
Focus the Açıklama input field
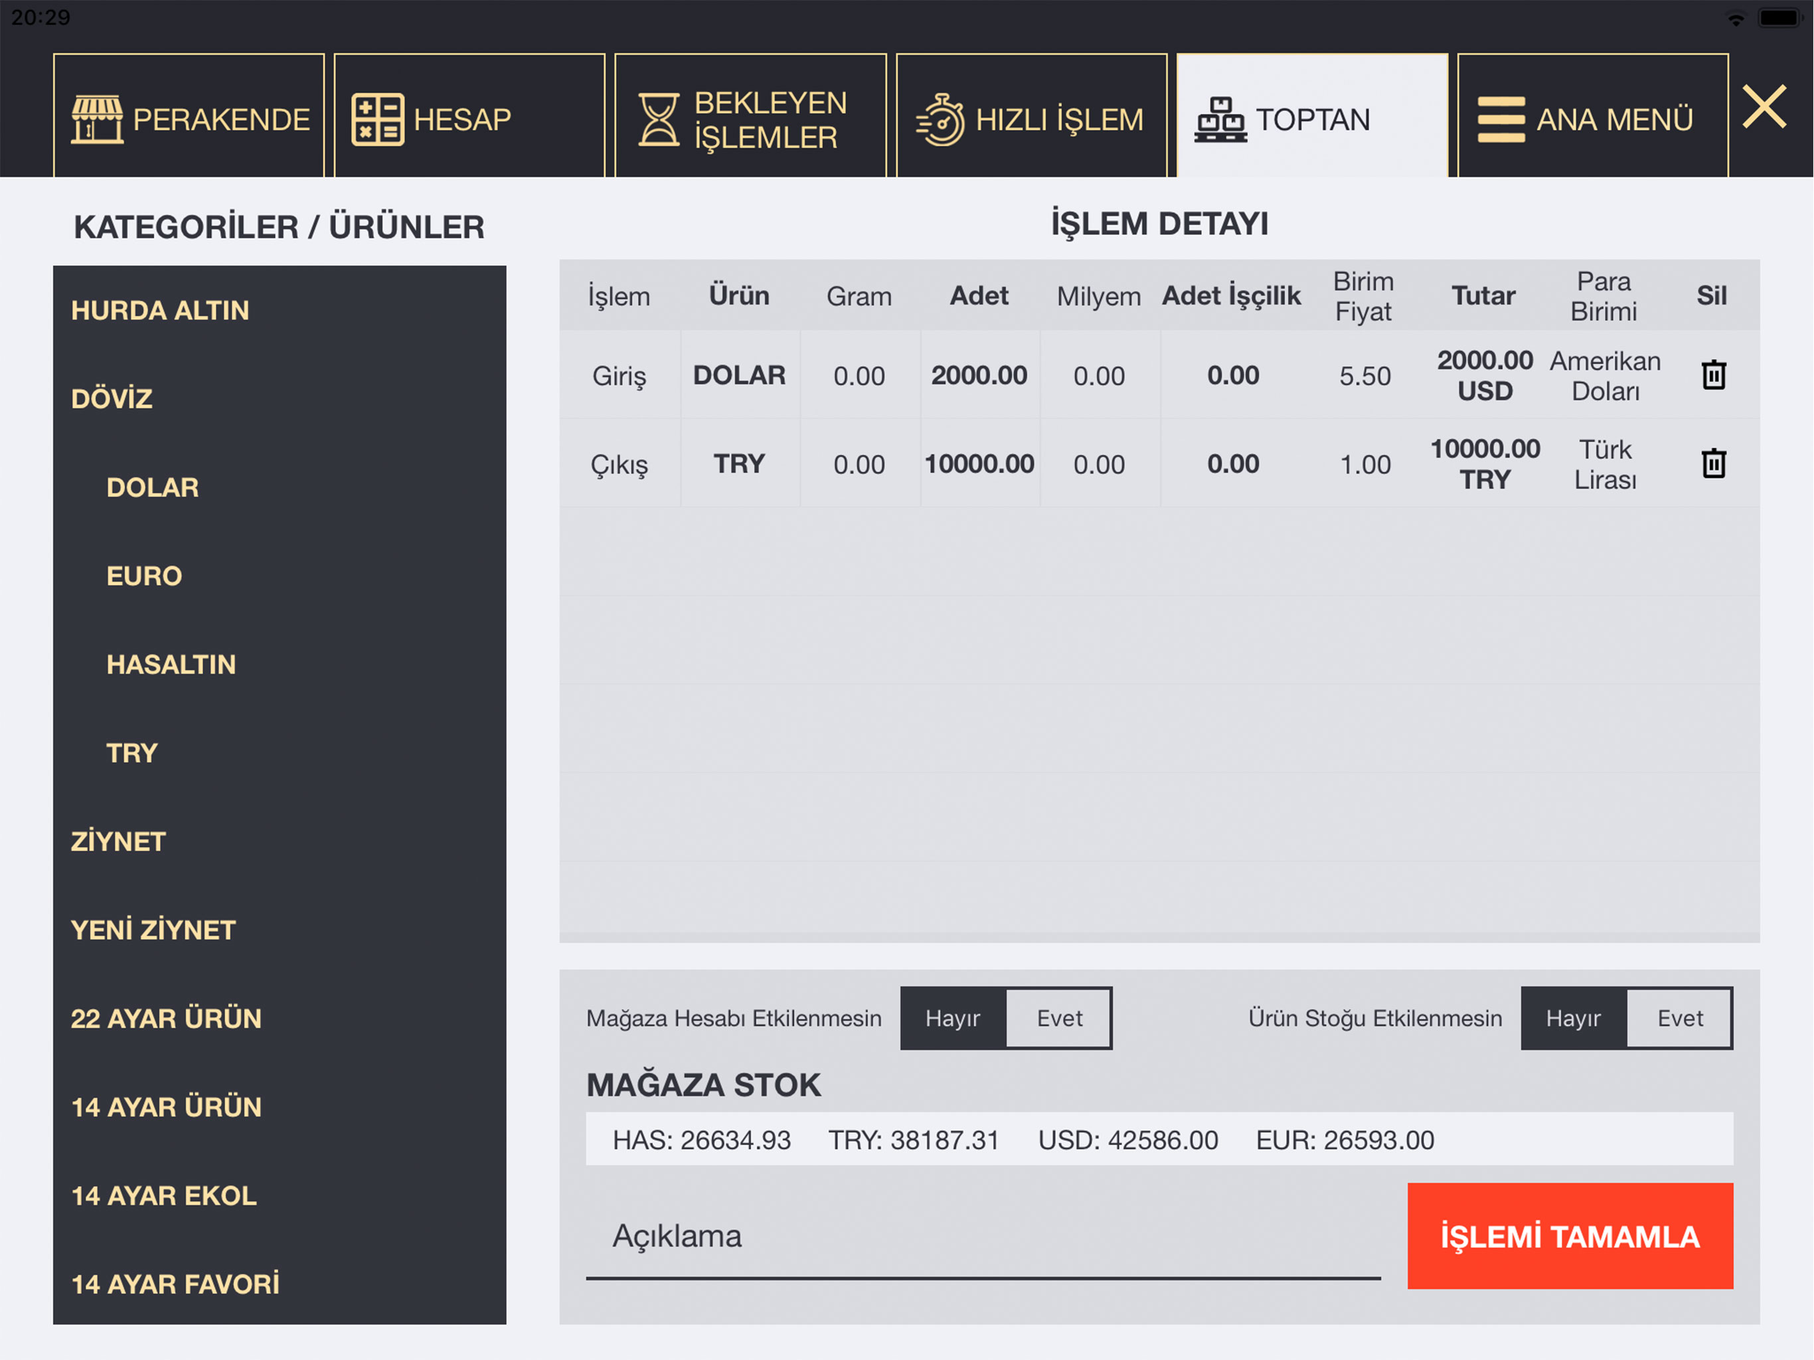point(983,1238)
